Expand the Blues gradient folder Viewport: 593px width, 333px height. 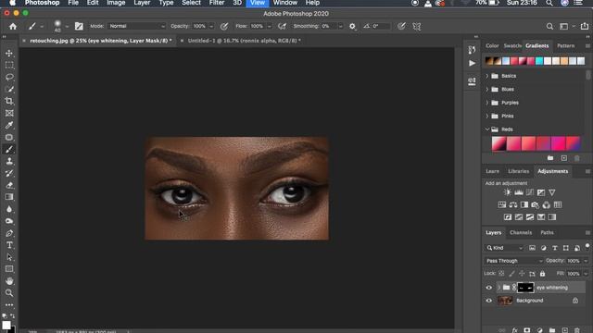487,90
